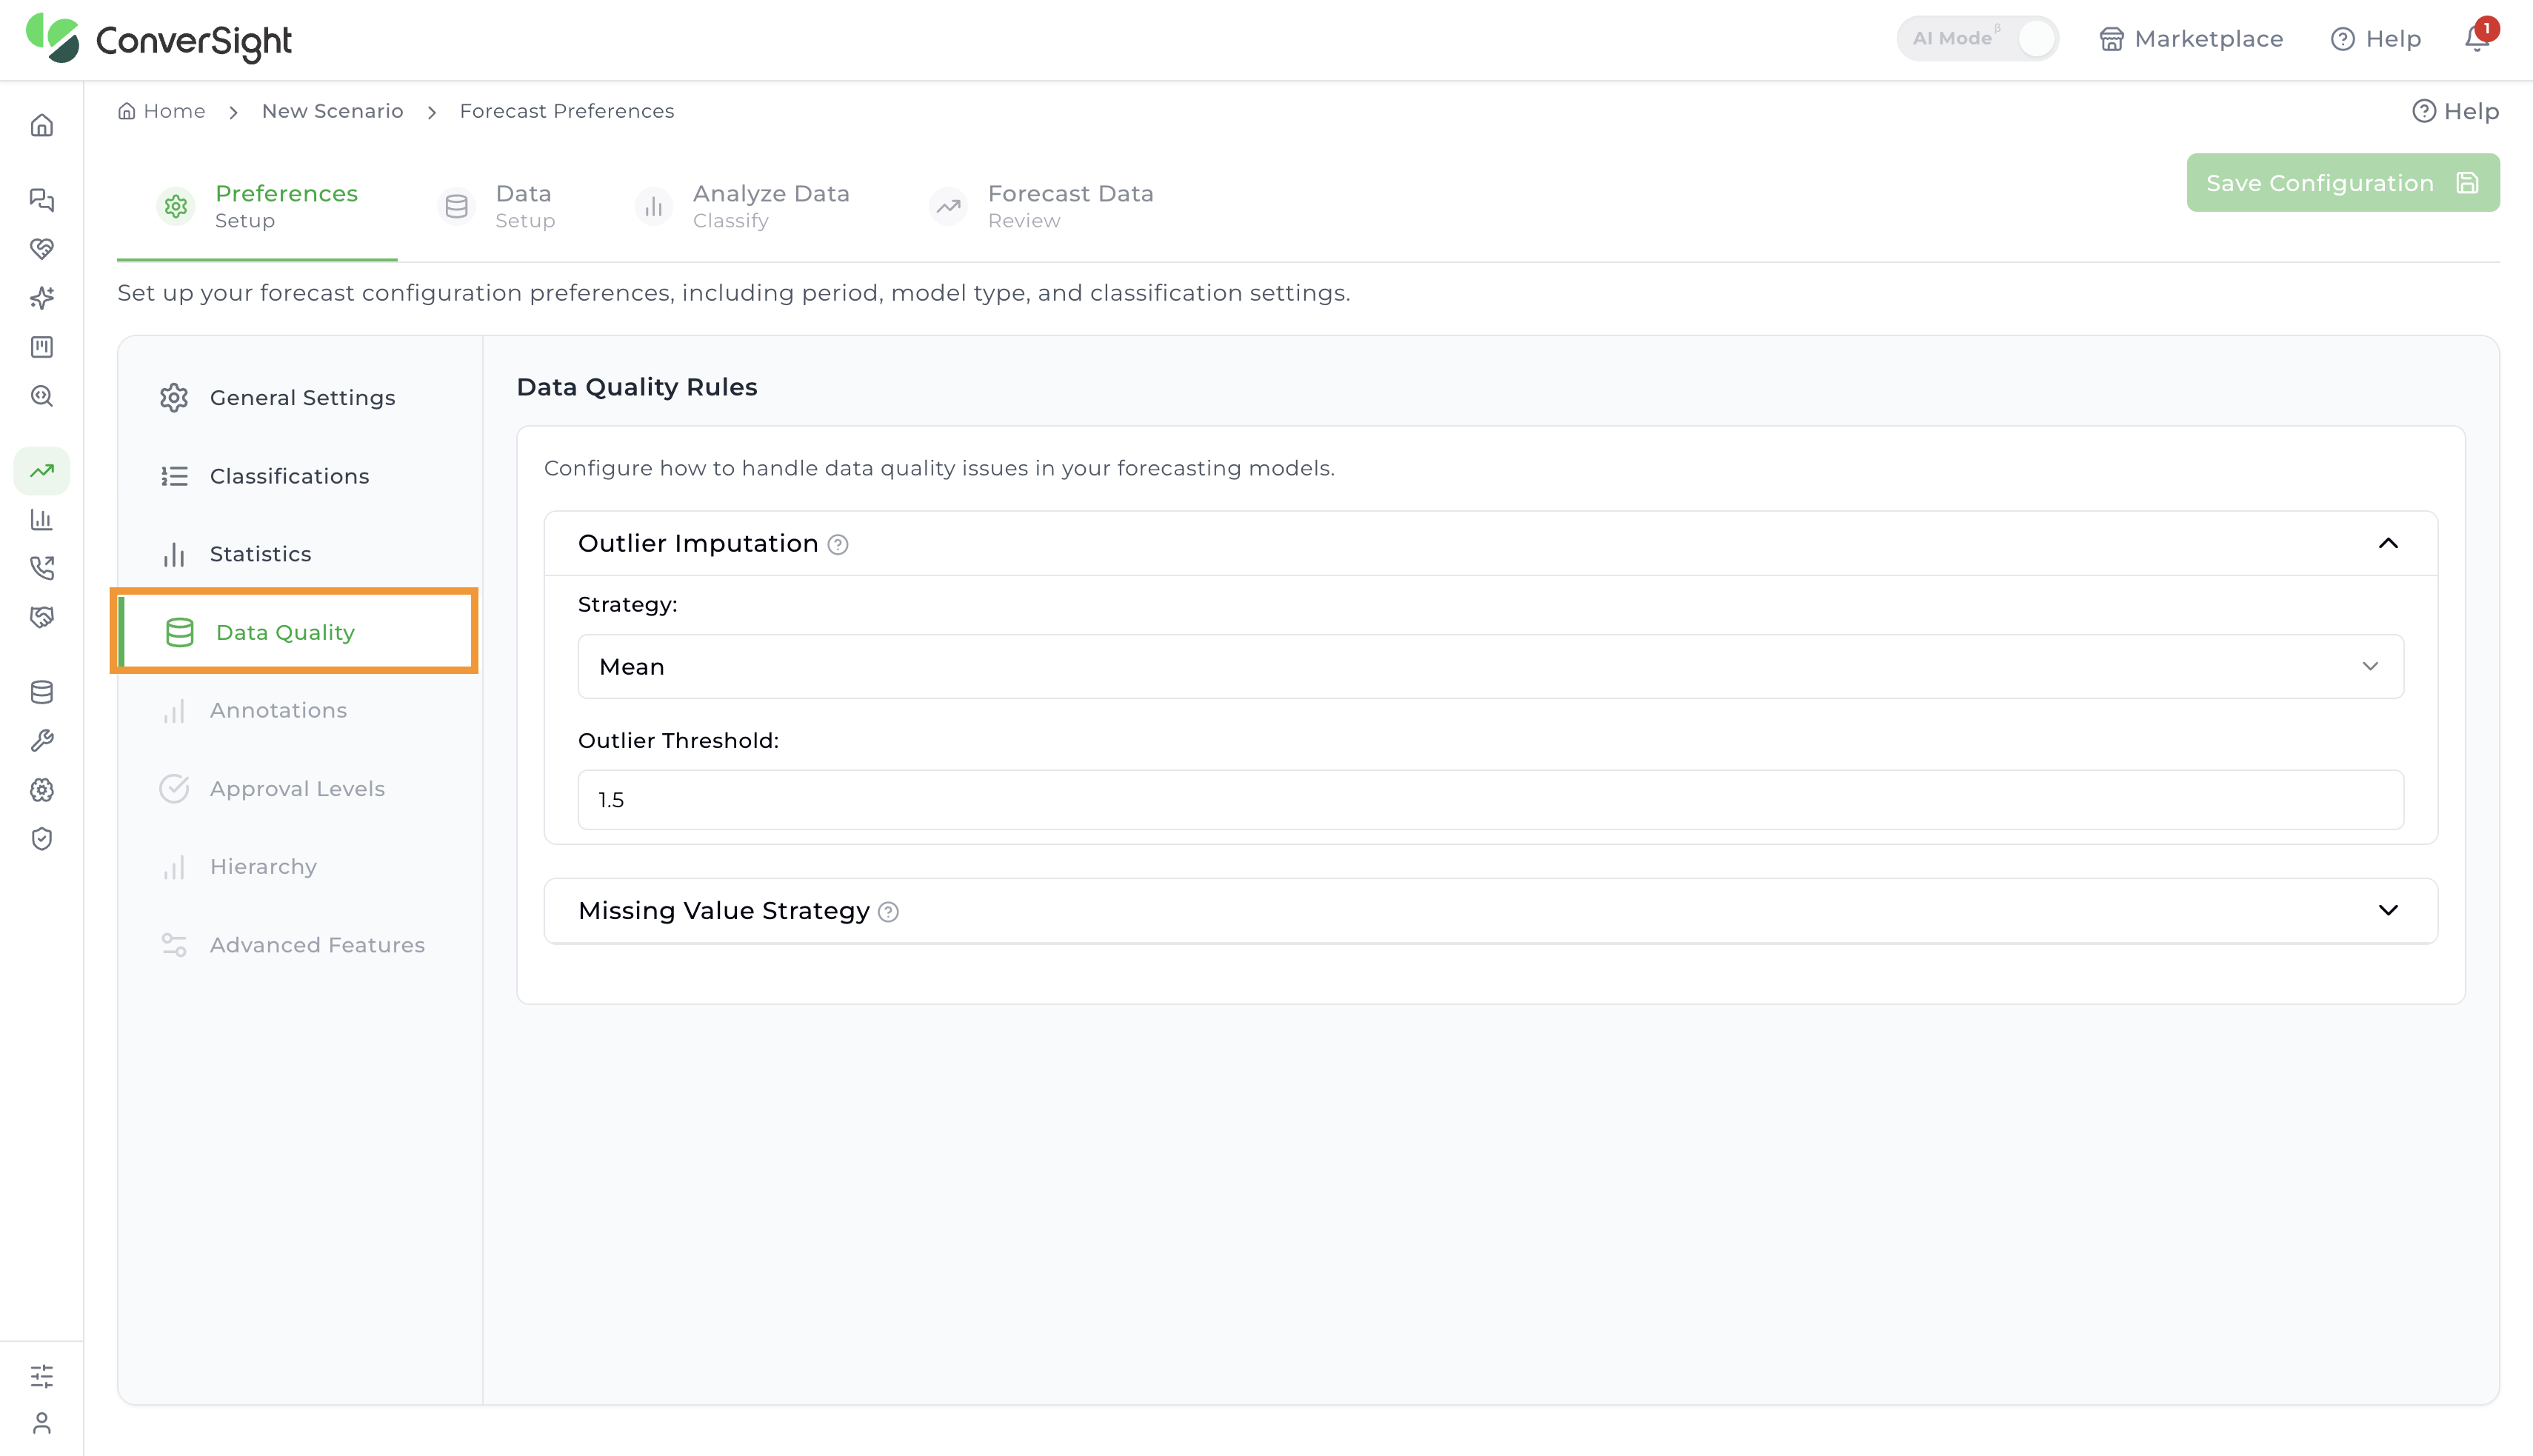Screen dimensions: 2533x1456
Task: Click the New Scenario breadcrumb link
Action: pos(332,111)
